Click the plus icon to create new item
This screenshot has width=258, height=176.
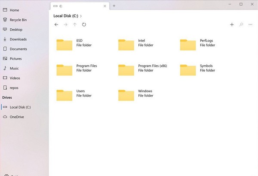pos(232,24)
